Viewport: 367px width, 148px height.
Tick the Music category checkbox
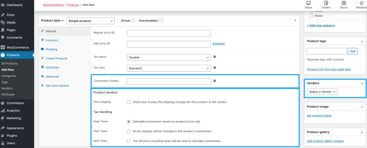(x=311, y=16)
